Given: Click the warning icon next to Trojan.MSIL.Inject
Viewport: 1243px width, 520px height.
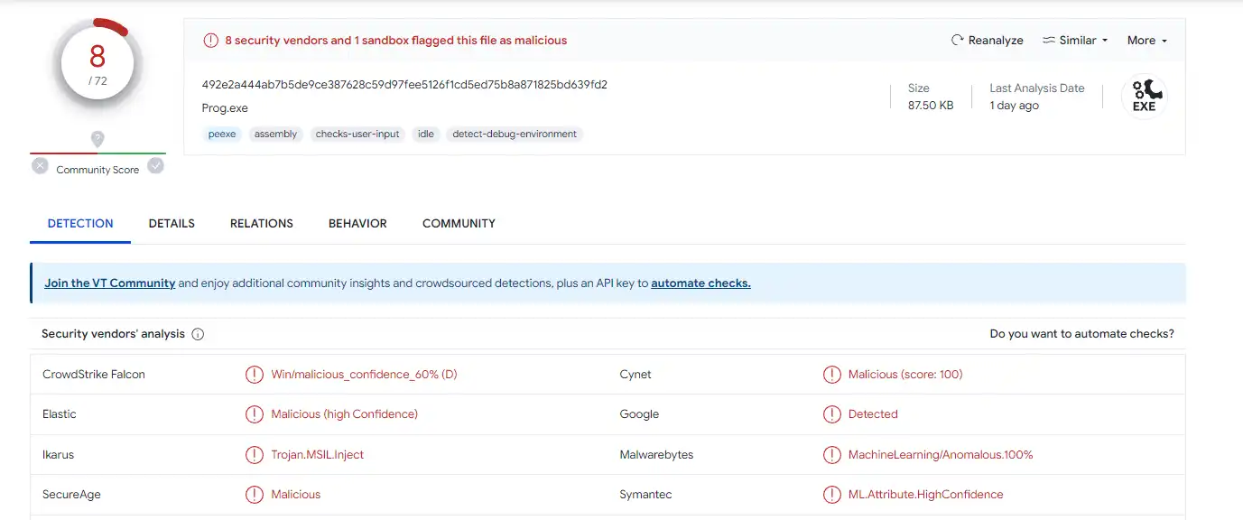Looking at the screenshot, I should (x=255, y=455).
